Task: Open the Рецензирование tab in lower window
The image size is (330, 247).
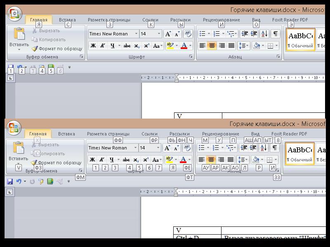Action: pyautogui.click(x=220, y=134)
